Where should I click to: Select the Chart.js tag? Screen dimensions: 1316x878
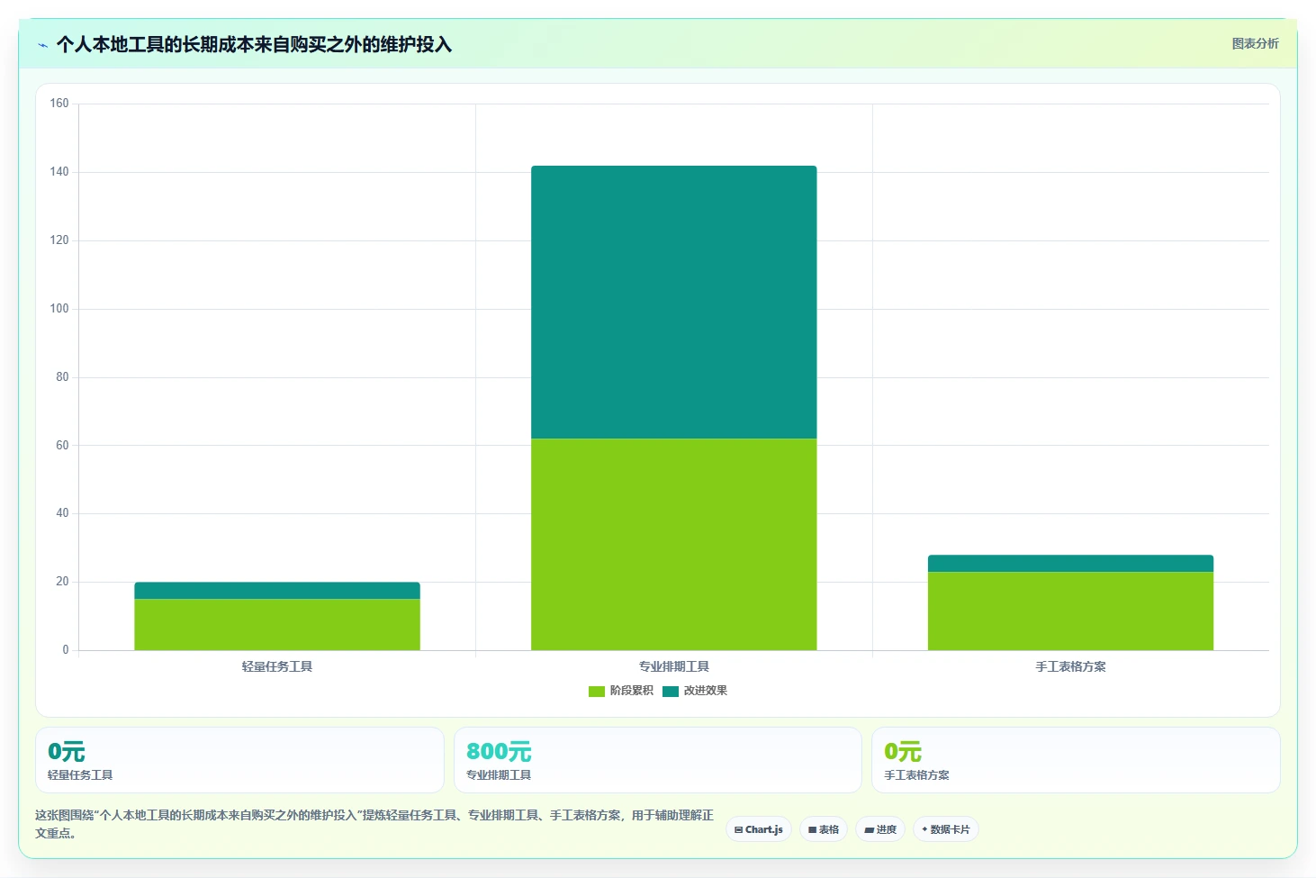click(x=759, y=829)
